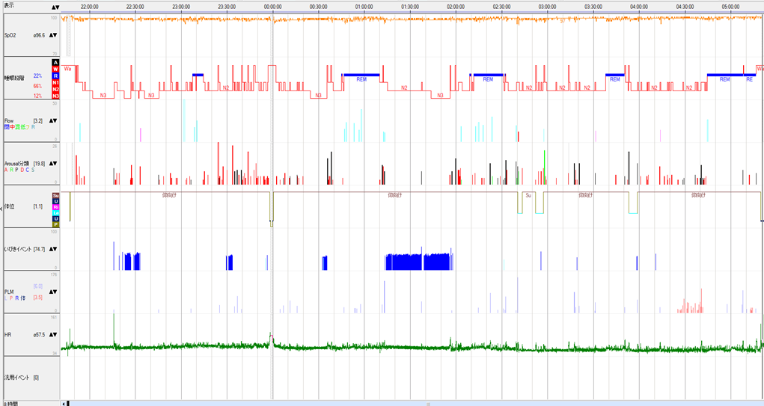Image resolution: width=764 pixels, height=406 pixels.
Task: Select the cyan Le body position box
Action: point(55,213)
